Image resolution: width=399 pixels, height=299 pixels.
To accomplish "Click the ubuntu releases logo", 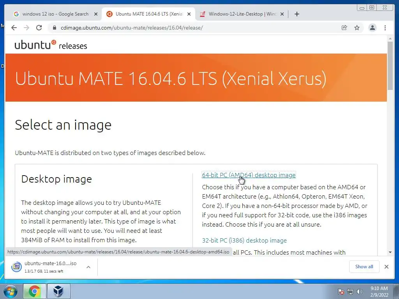I will [x=51, y=45].
